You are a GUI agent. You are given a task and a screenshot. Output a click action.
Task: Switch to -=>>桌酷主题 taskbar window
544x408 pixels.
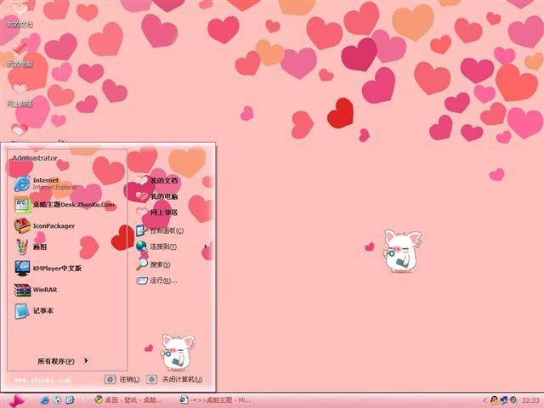pyautogui.click(x=215, y=400)
